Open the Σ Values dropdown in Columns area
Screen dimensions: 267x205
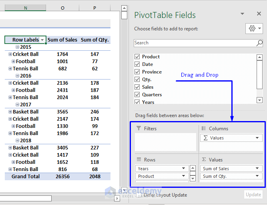point(257,138)
